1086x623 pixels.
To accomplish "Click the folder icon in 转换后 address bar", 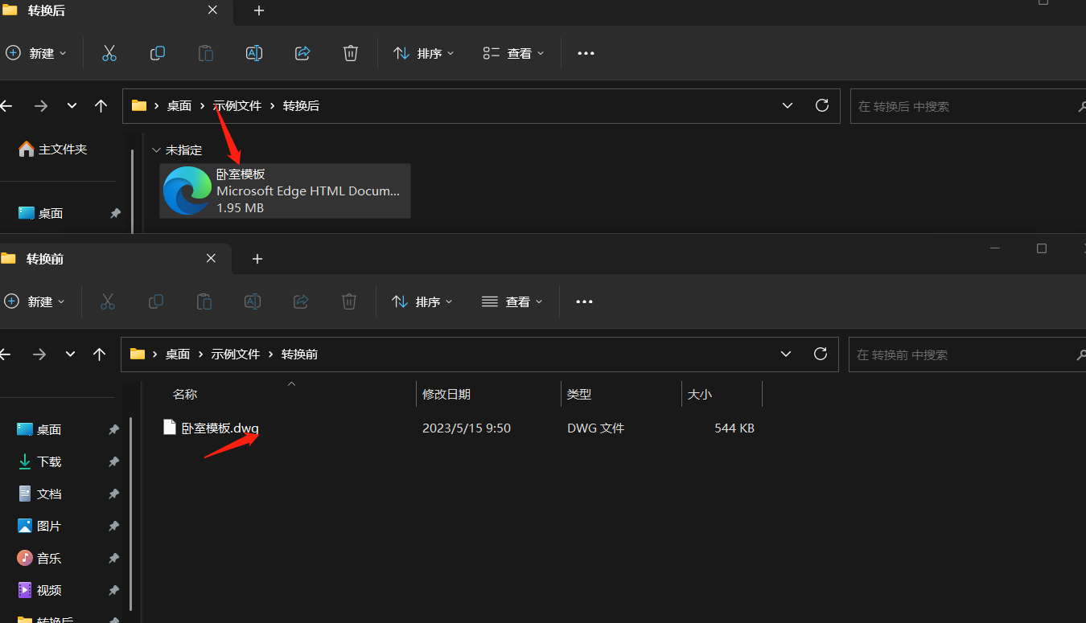I will (139, 105).
